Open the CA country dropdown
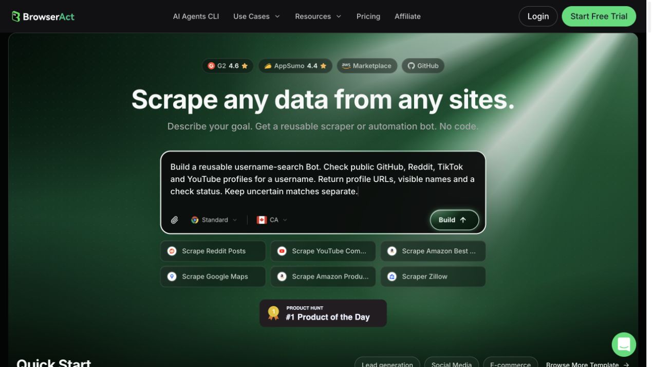 (272, 220)
